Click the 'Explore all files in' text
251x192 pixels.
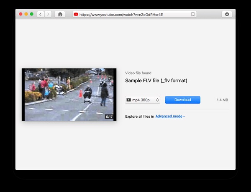(x=140, y=116)
